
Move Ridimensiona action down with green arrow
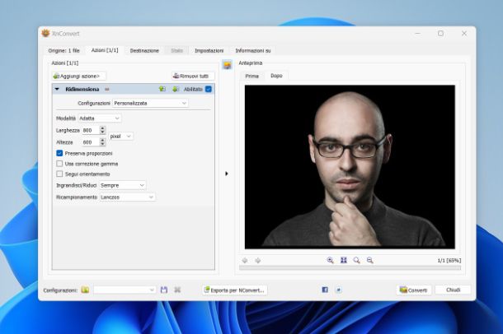tap(176, 89)
